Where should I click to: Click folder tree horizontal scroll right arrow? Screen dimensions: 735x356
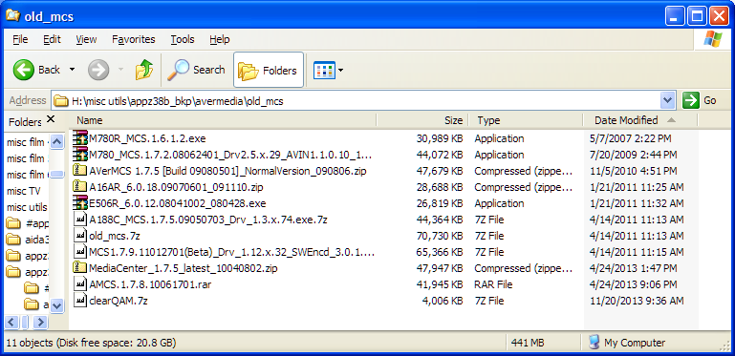[41, 322]
